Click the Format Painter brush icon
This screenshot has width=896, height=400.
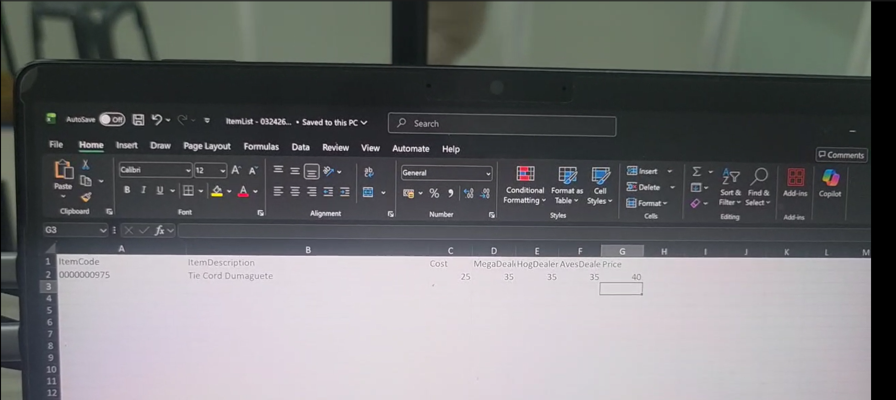point(86,197)
